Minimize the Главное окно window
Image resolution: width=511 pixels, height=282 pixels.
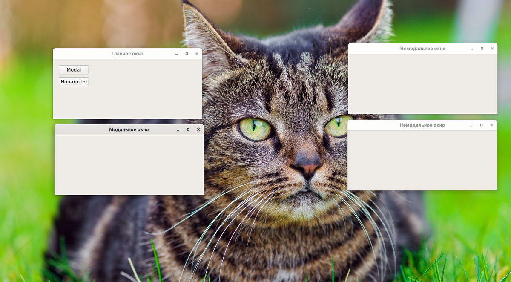click(x=177, y=54)
